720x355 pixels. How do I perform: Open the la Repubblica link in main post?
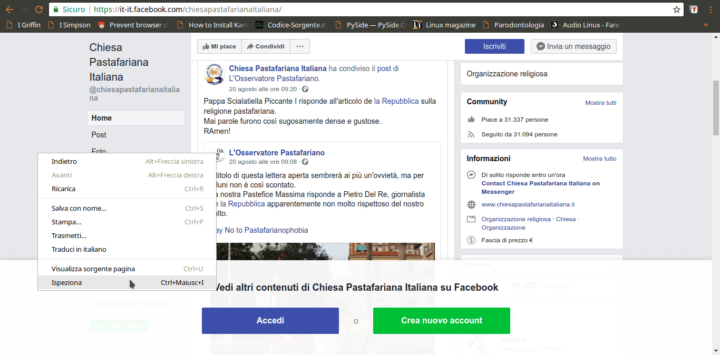pyautogui.click(x=396, y=101)
